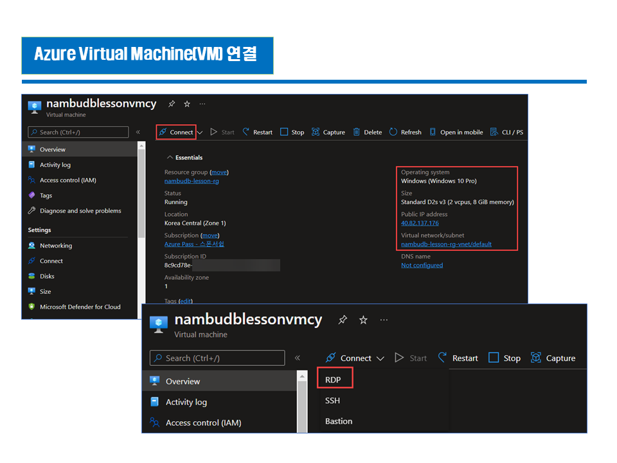Favorite the lower VM with star icon

[363, 320]
